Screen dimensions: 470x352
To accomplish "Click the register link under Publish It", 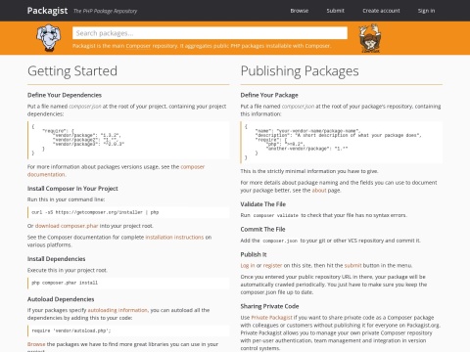I will click(x=272, y=265).
